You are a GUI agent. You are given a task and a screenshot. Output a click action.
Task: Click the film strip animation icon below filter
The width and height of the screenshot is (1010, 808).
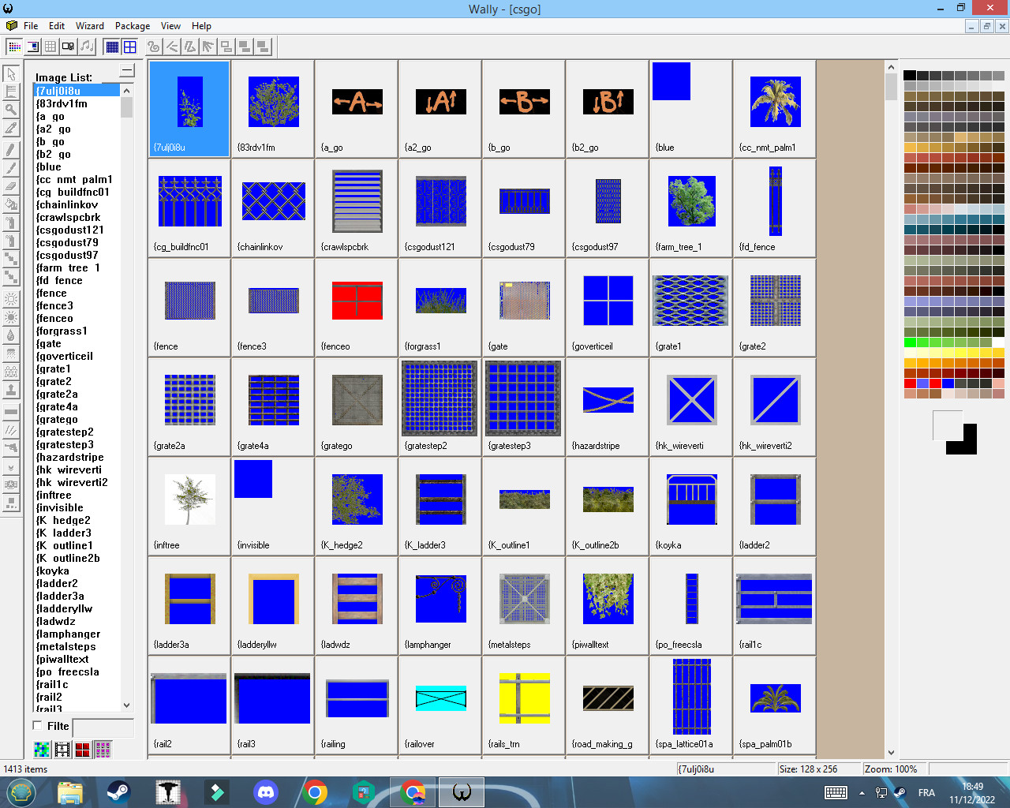point(62,749)
